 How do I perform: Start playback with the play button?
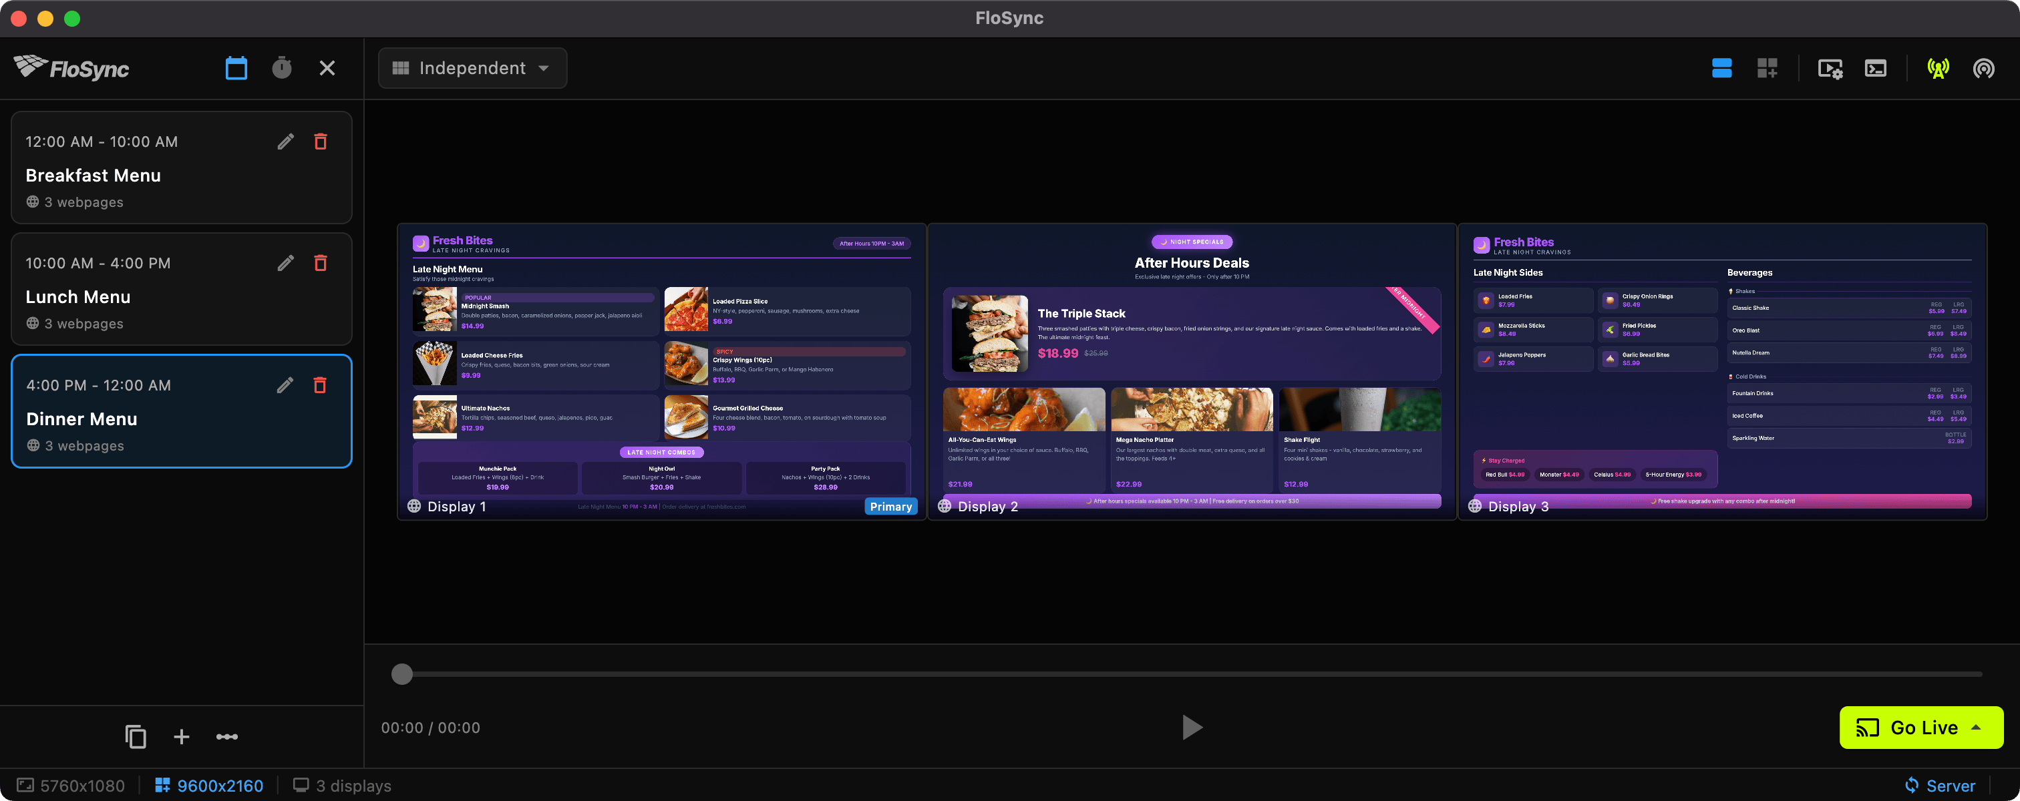(1191, 726)
